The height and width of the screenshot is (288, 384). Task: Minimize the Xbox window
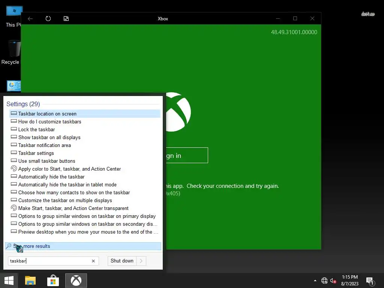click(x=278, y=18)
